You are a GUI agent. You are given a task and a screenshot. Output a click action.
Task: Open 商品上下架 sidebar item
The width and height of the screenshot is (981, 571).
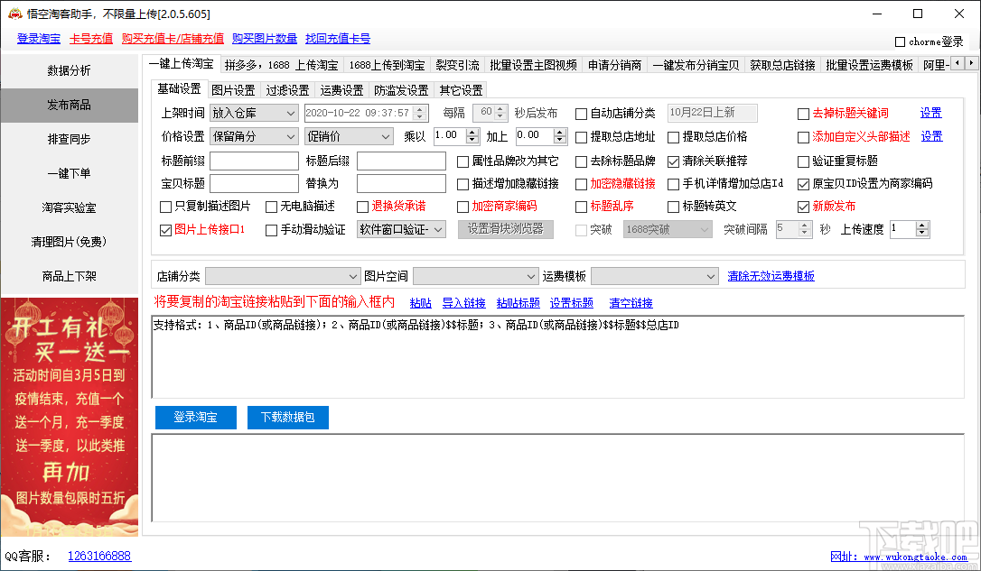(70, 276)
